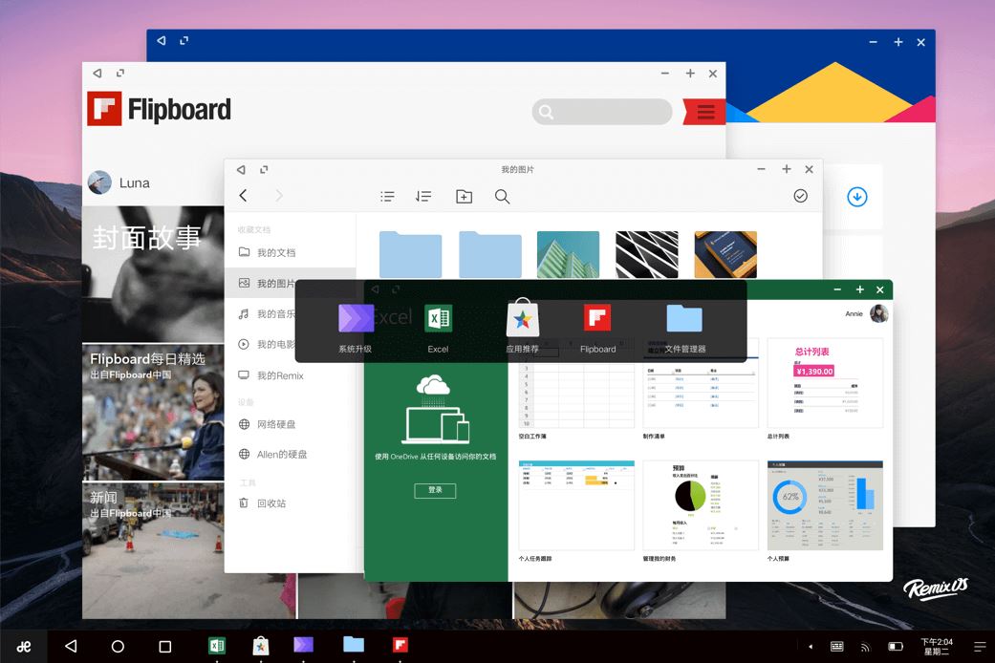Toggle fullscreen in the file manager title bar
Viewport: 995px width, 663px height.
point(264,169)
